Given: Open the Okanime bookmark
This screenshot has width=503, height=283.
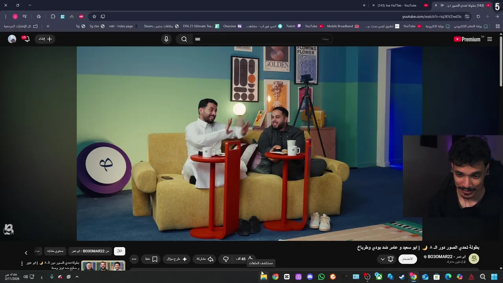Looking at the screenshot, I should (x=232, y=26).
